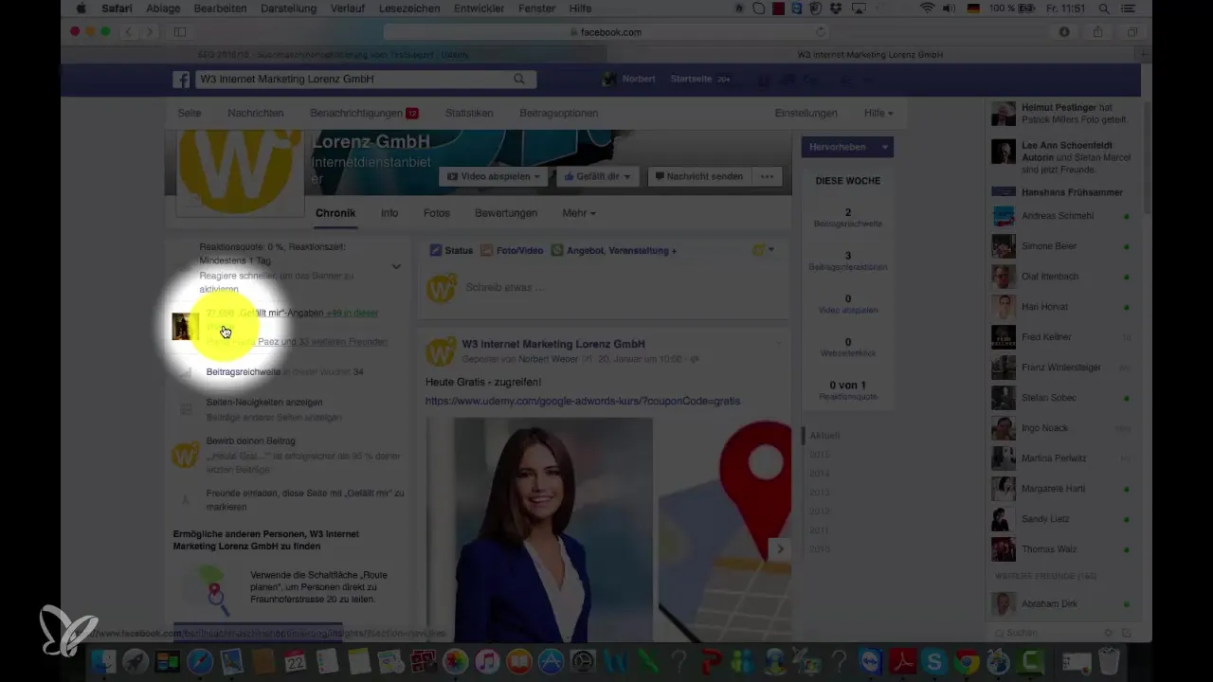Open Google Chrome from the Dock
Image resolution: width=1213 pixels, height=682 pixels.
[967, 661]
